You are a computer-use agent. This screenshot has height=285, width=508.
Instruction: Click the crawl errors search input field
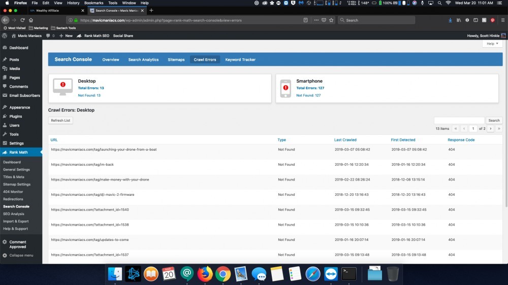[459, 120]
